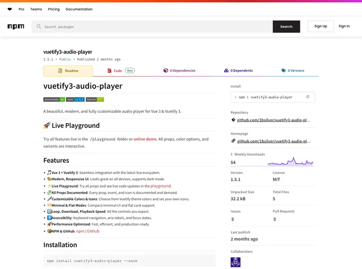The height and width of the screenshot is (269, 362).
Task: Click 'Vue 3 + Vuetify 3' feature row
Action: (x=104, y=172)
